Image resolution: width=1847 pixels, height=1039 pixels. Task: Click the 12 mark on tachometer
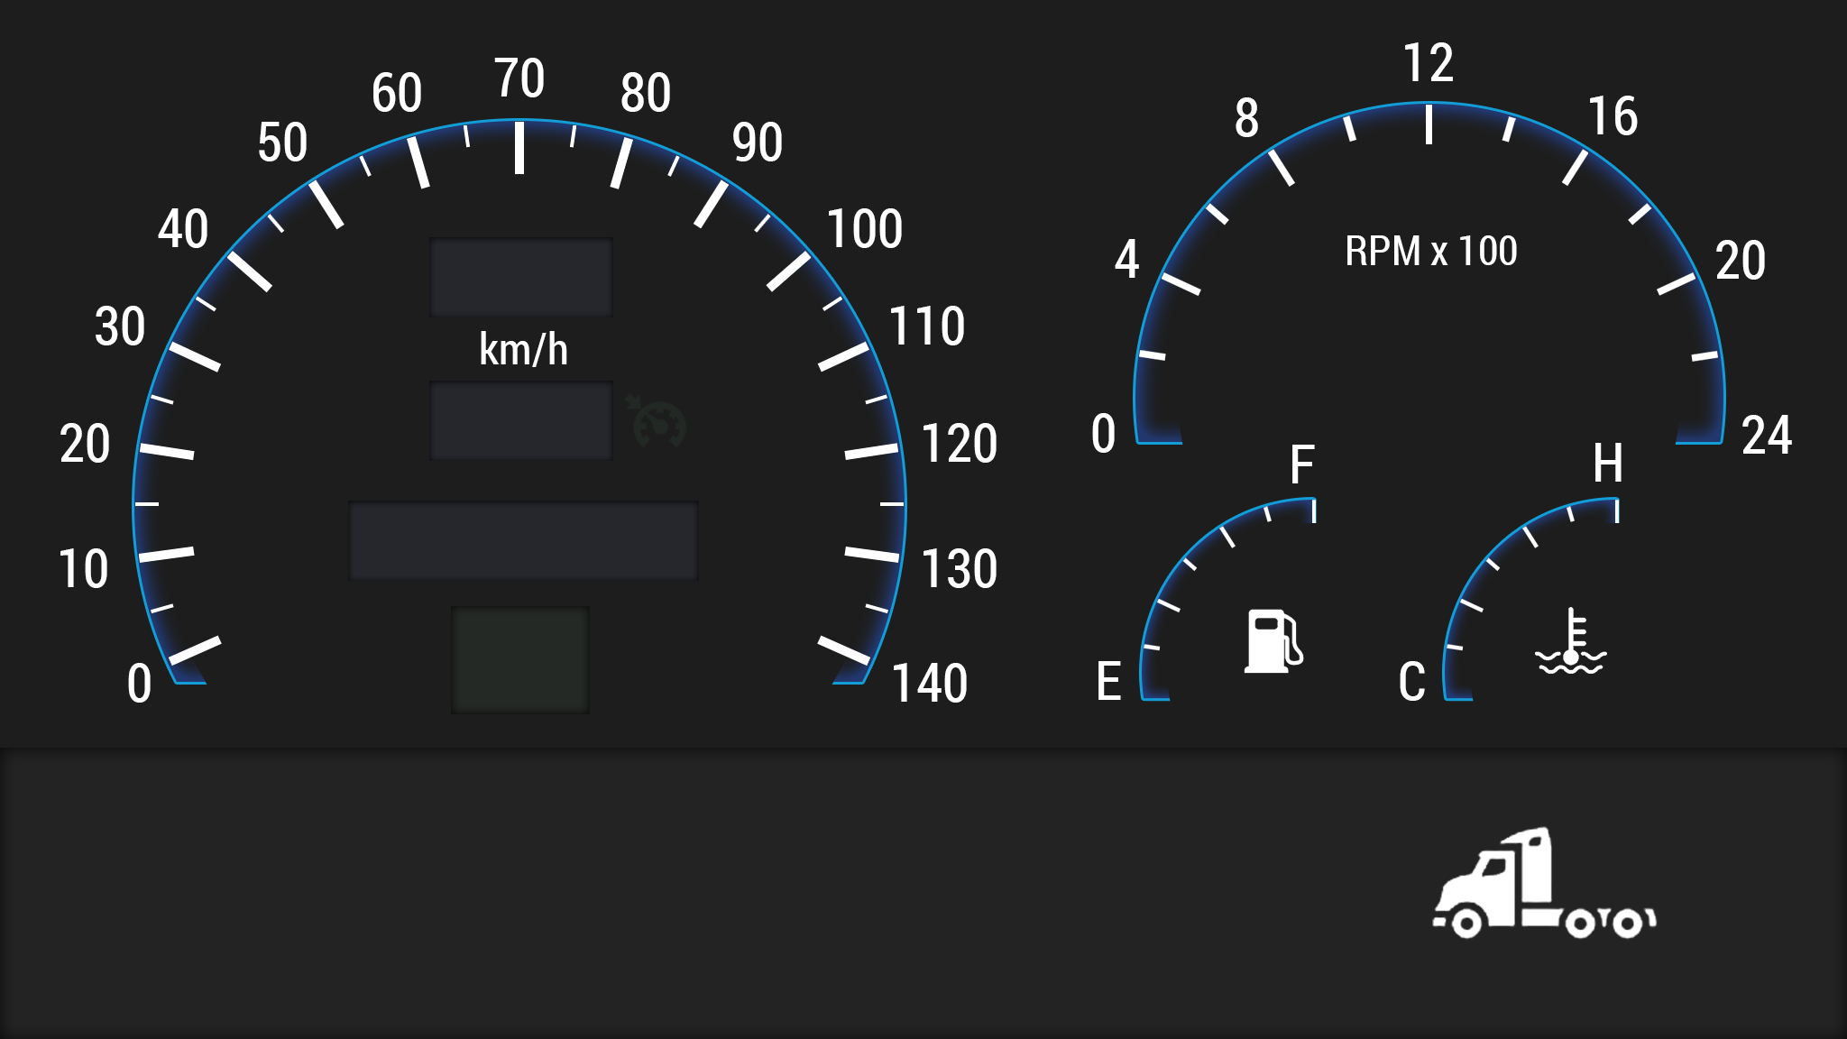1428,63
